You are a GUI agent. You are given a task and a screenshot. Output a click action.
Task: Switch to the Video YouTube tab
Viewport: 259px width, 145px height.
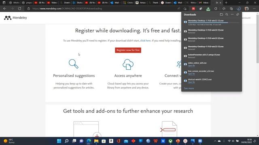point(52,3)
